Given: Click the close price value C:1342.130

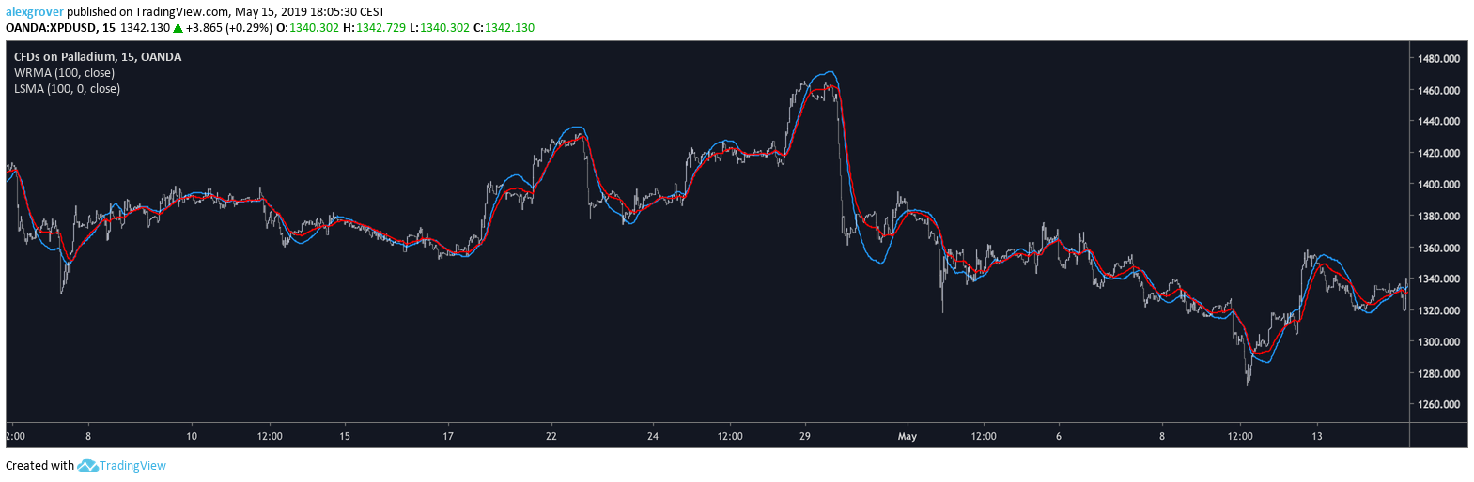Looking at the screenshot, I should 504,28.
